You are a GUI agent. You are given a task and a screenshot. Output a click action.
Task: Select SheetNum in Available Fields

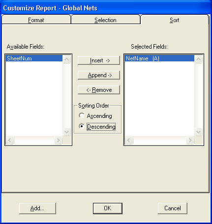(34, 58)
